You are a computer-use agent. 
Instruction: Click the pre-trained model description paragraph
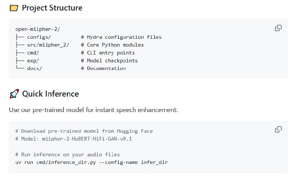click(x=93, y=110)
